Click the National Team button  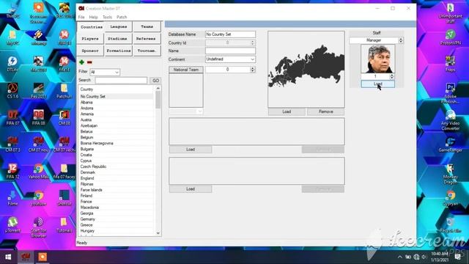click(185, 70)
